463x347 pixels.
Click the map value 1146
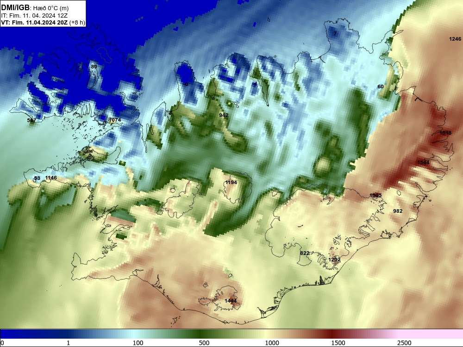point(51,178)
